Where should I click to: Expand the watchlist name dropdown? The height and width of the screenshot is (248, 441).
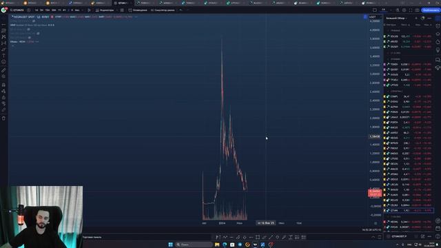pyautogui.click(x=396, y=19)
